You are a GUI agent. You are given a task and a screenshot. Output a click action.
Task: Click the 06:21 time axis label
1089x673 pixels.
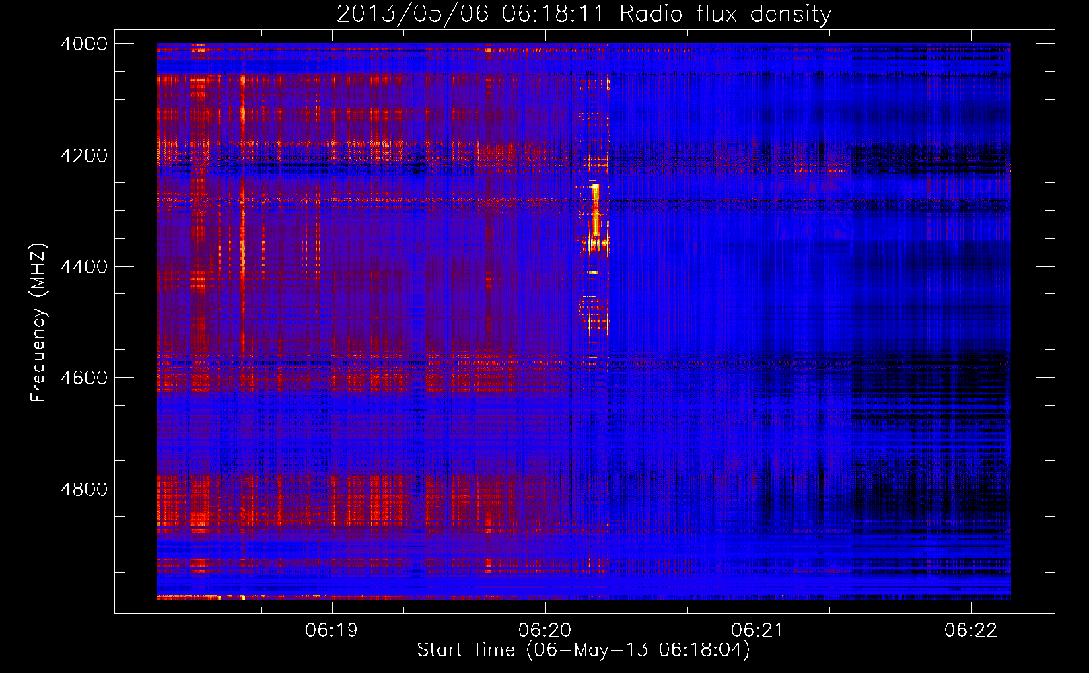pos(758,630)
